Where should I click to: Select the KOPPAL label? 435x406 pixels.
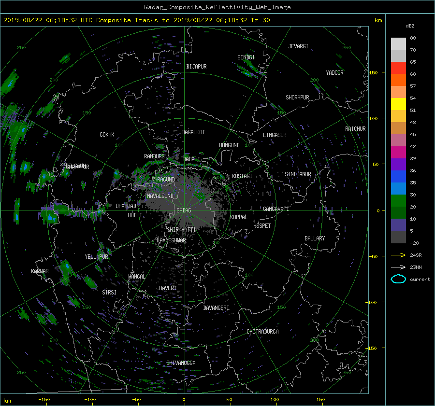(239, 217)
